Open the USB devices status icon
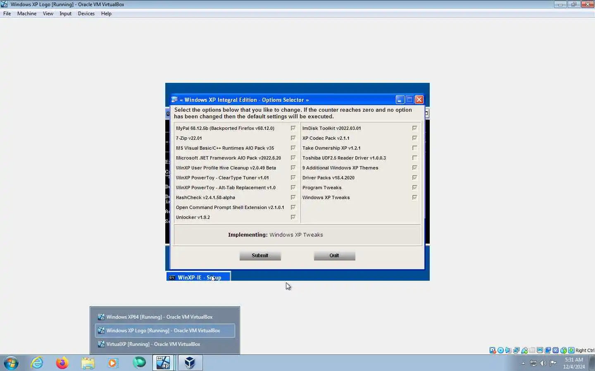This screenshot has width=595, height=371. [x=524, y=350]
